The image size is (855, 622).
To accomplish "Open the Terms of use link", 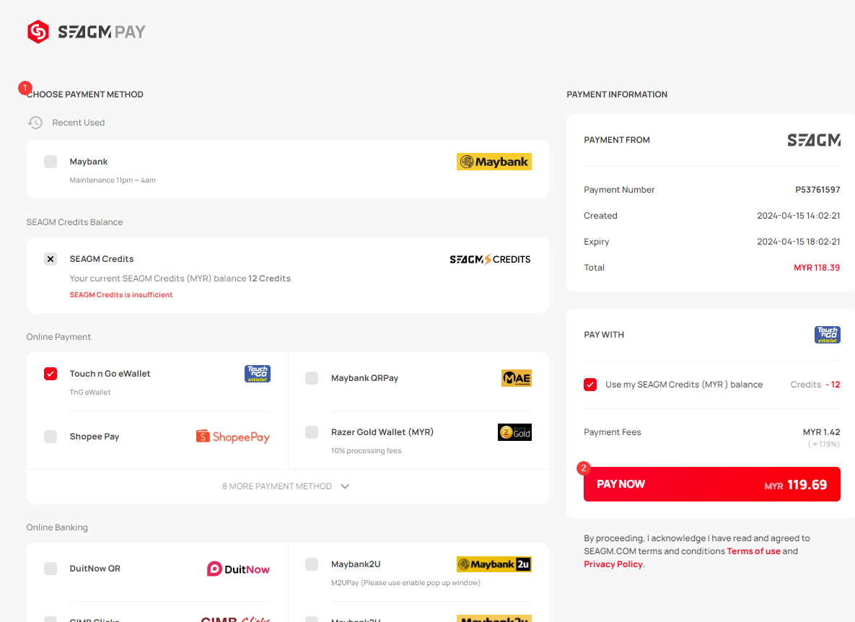I will (753, 551).
